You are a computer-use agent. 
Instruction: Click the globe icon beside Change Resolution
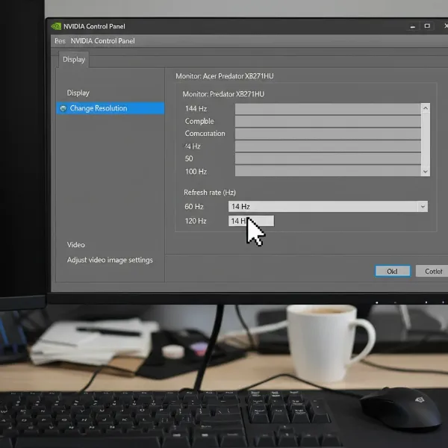click(63, 108)
